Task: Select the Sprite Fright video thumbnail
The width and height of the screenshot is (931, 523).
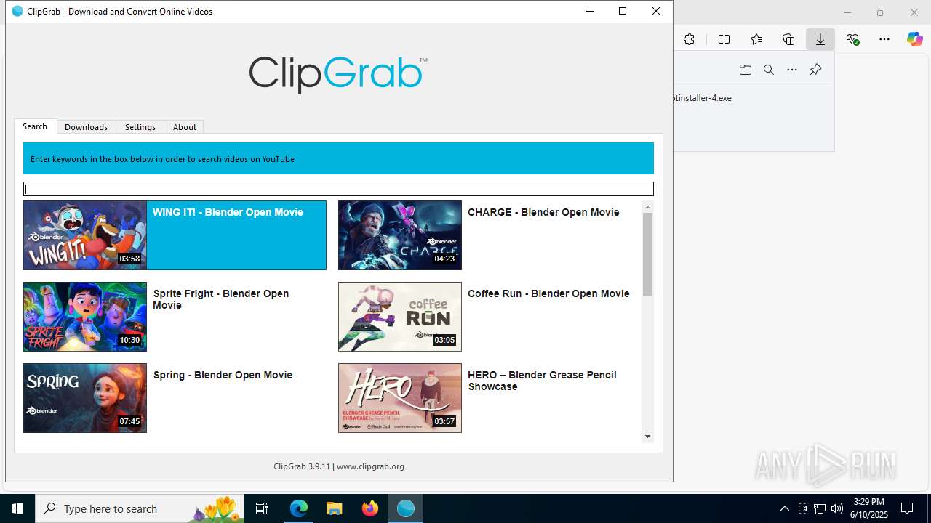Action: point(85,317)
